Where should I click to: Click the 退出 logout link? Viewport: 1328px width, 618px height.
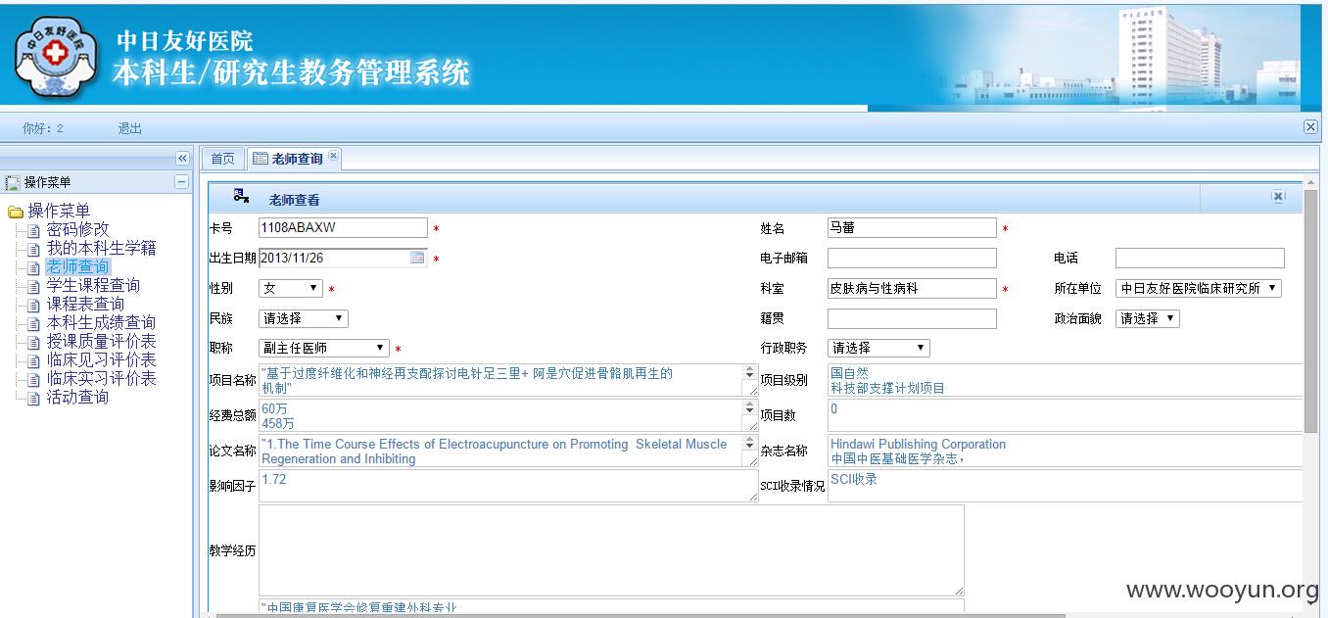(x=130, y=128)
